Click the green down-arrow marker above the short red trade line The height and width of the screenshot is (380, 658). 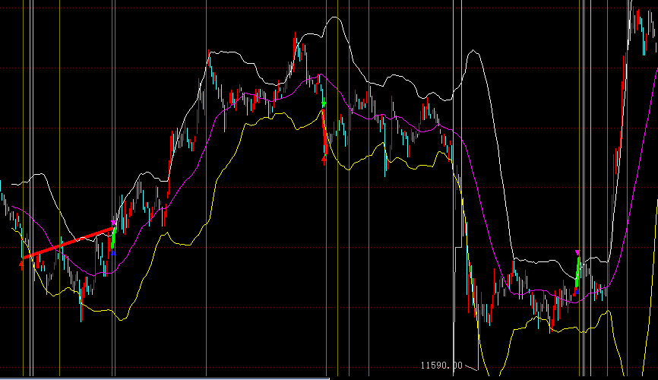(x=324, y=103)
